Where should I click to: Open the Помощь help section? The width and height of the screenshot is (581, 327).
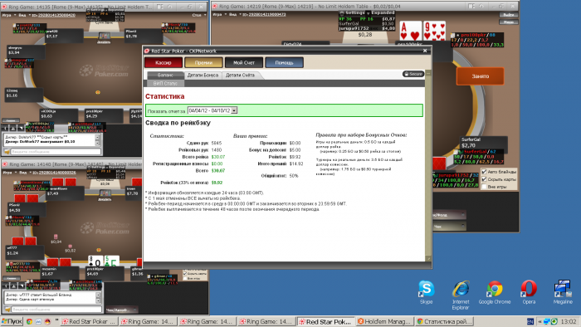(284, 62)
